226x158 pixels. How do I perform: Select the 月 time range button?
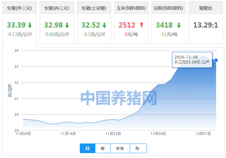[x=88, y=148]
